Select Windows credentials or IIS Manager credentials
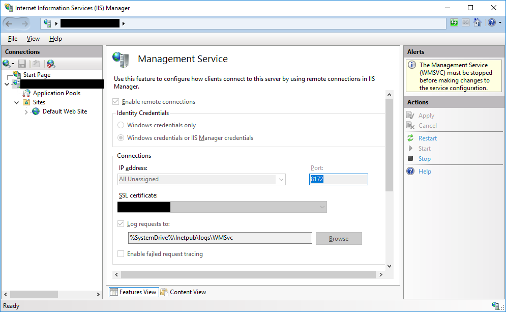The width and height of the screenshot is (506, 312). (121, 138)
